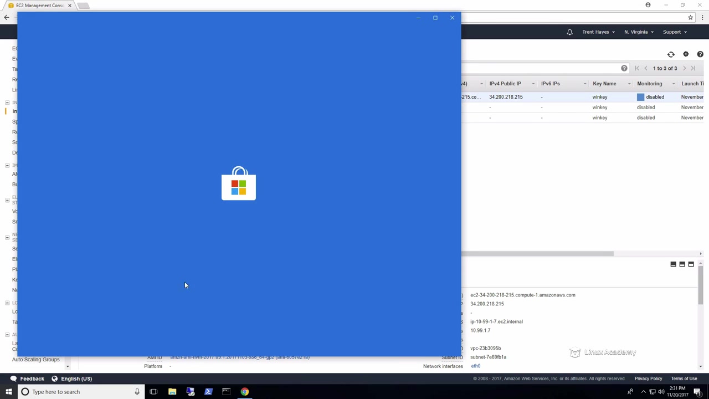Open the Chrome profile icon in the title bar
This screenshot has width=709, height=399.
click(x=648, y=5)
